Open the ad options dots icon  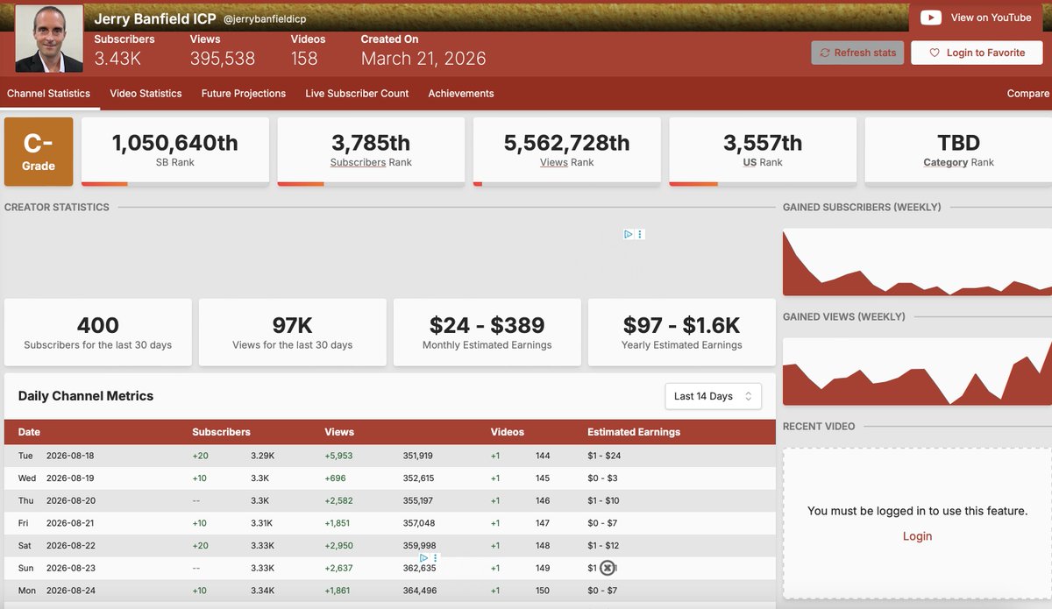click(x=640, y=234)
